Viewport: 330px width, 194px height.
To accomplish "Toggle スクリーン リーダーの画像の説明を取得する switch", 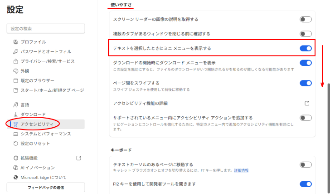I will tap(306, 20).
